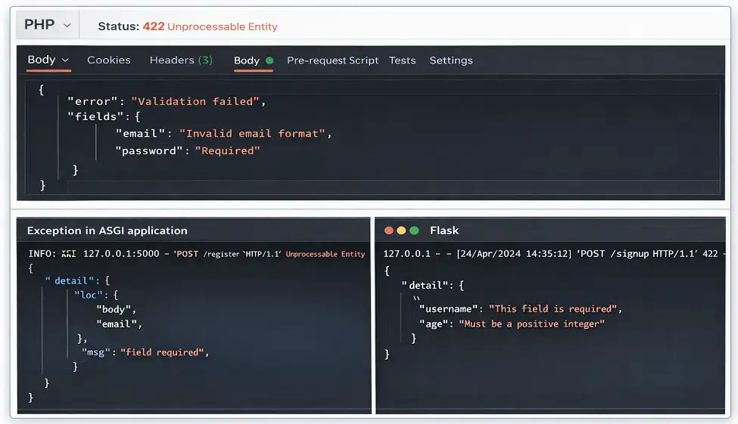Click the "error" key in response body
Screen dimensions: 738x424
pos(92,101)
